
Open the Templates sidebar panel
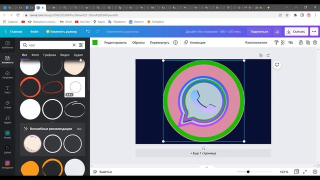coord(7,44)
